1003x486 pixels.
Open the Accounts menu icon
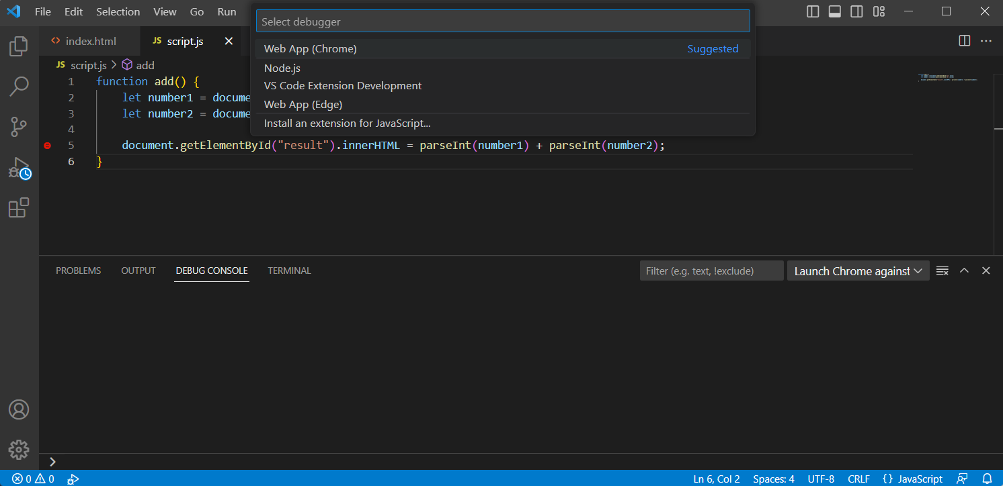(x=19, y=409)
